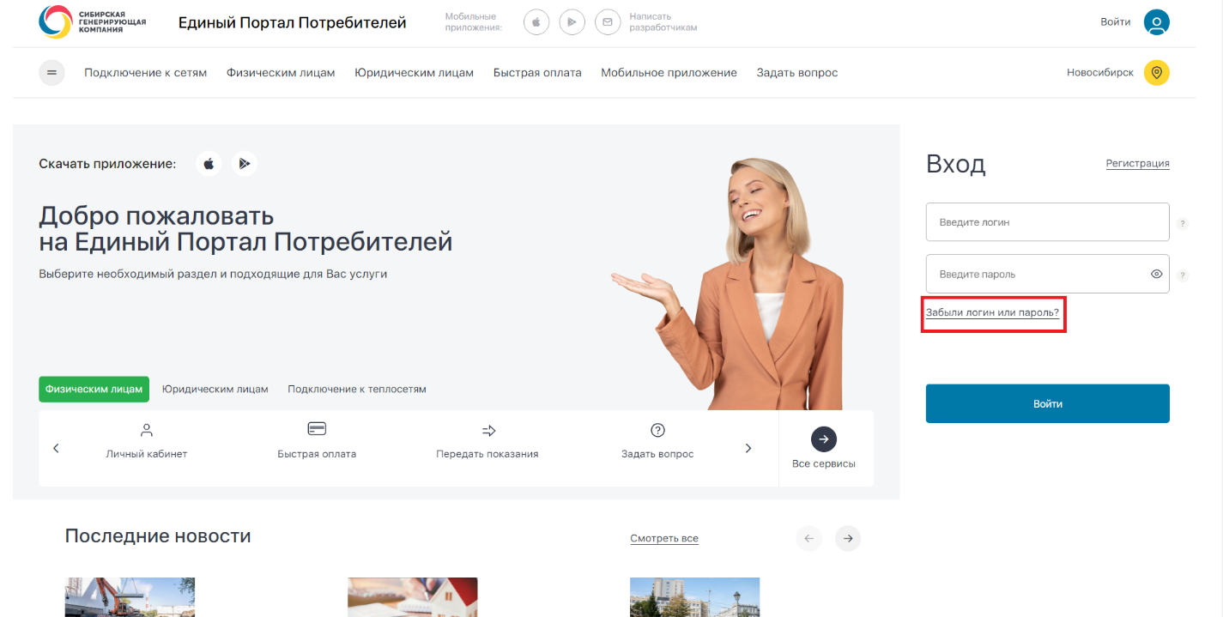Toggle password visibility eye icon
The width and height of the screenshot is (1223, 617).
(x=1156, y=275)
